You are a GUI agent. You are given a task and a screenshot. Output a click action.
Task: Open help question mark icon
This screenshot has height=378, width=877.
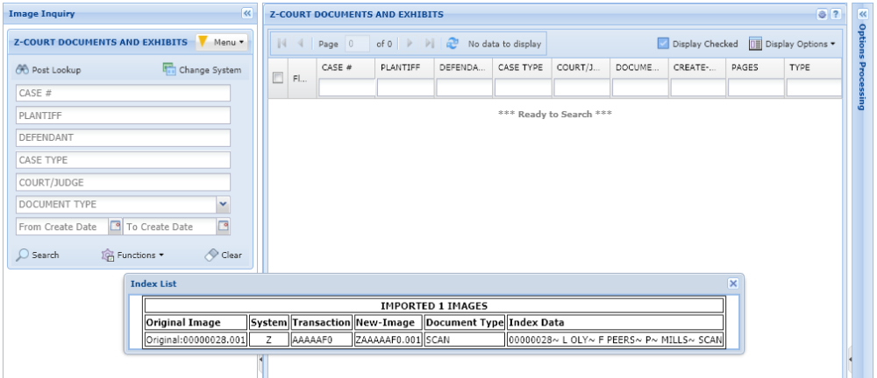coord(835,15)
